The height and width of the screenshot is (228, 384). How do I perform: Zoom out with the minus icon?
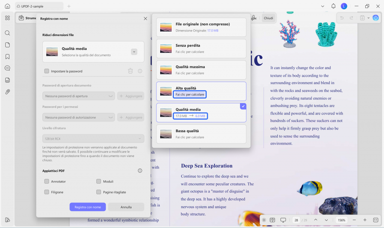(354, 220)
